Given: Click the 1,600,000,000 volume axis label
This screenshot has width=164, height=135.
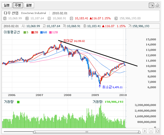Looking at the screenshot, I should pos(145,116).
